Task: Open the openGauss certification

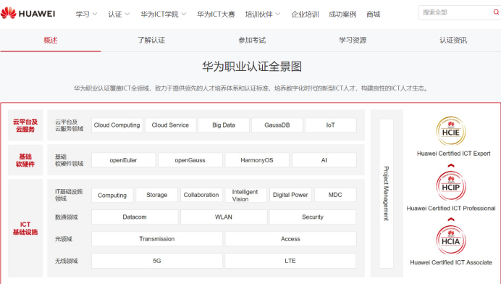Action: point(190,160)
